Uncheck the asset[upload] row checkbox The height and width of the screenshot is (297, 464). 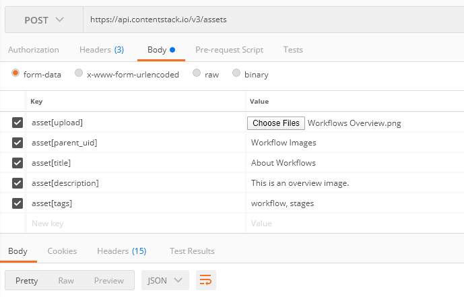pos(18,123)
